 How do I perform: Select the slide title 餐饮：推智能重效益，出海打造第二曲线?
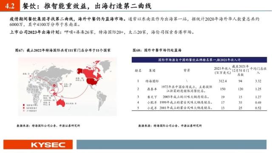pos(87,6)
